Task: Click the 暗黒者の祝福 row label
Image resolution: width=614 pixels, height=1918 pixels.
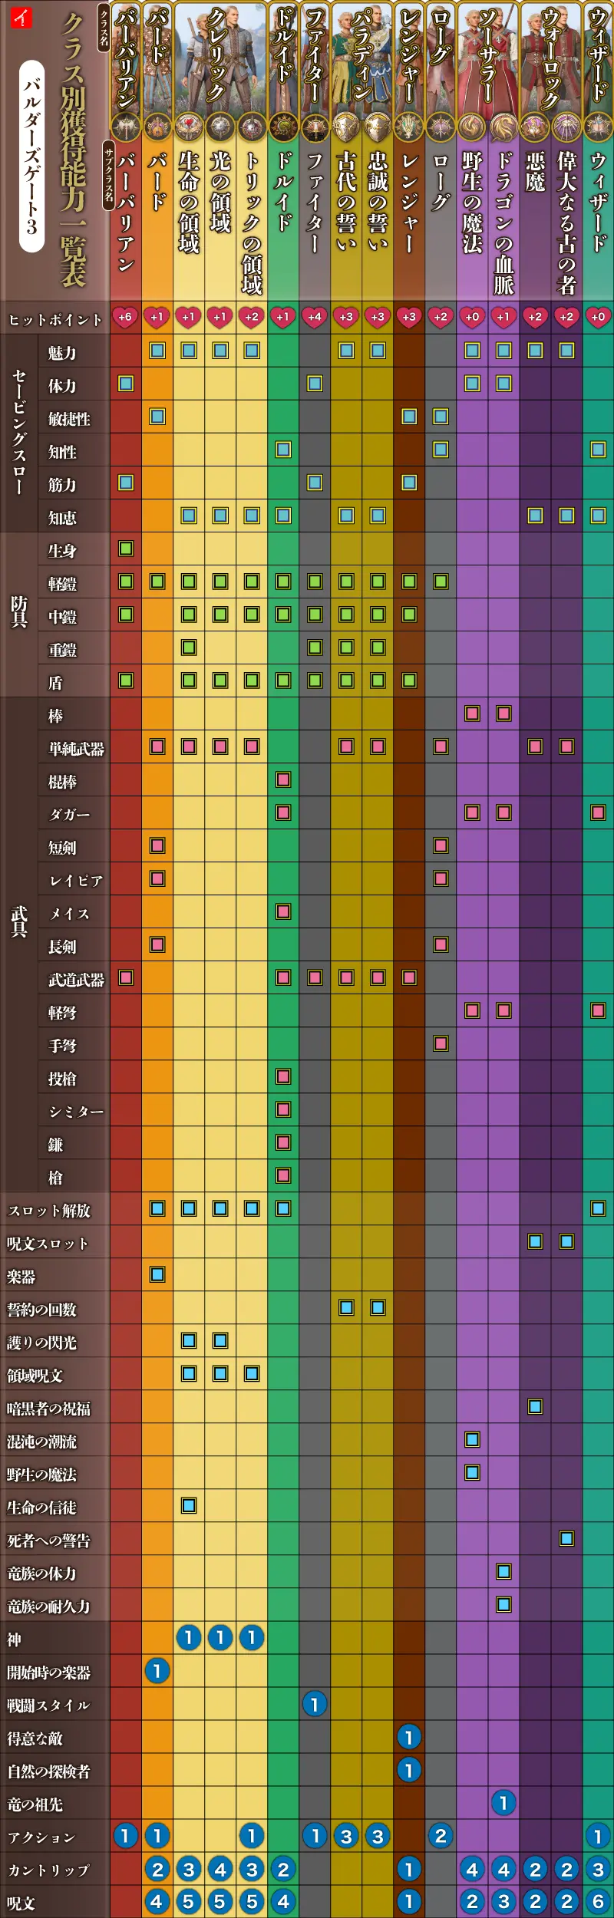Action: (49, 1409)
